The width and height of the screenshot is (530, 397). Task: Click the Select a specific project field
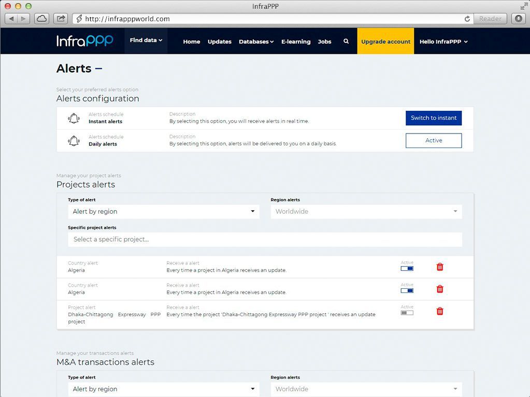pyautogui.click(x=264, y=239)
